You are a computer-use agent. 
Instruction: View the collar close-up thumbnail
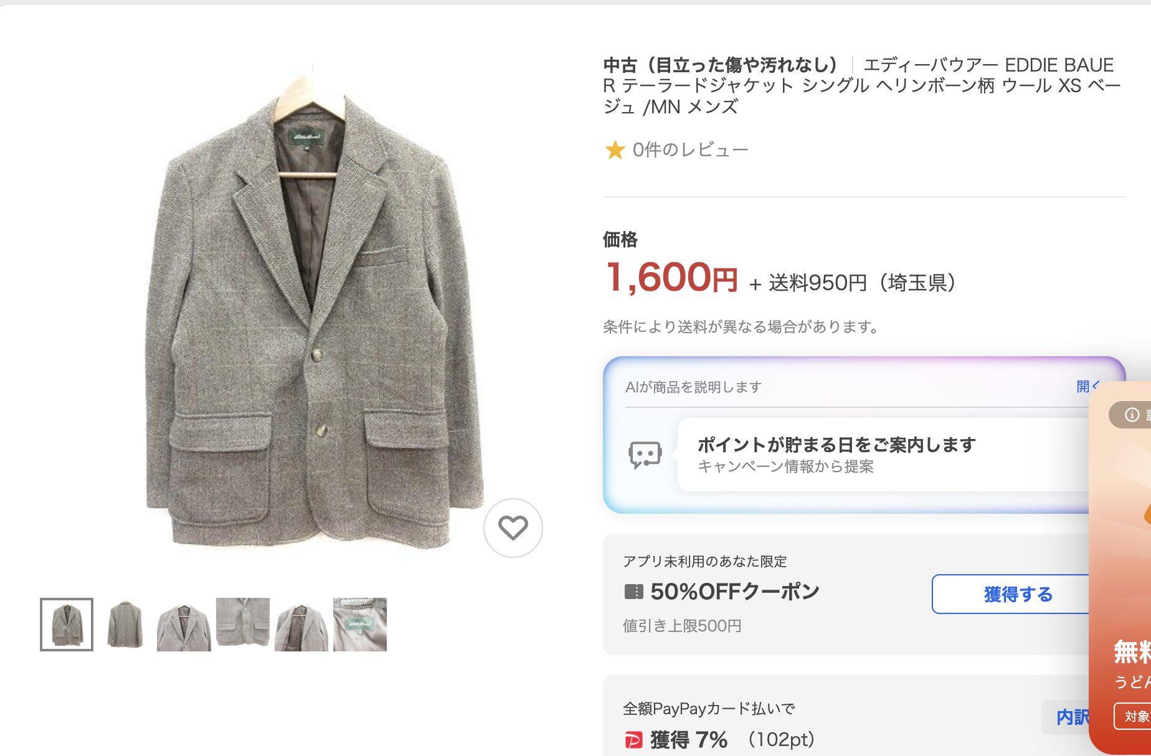coord(184,625)
